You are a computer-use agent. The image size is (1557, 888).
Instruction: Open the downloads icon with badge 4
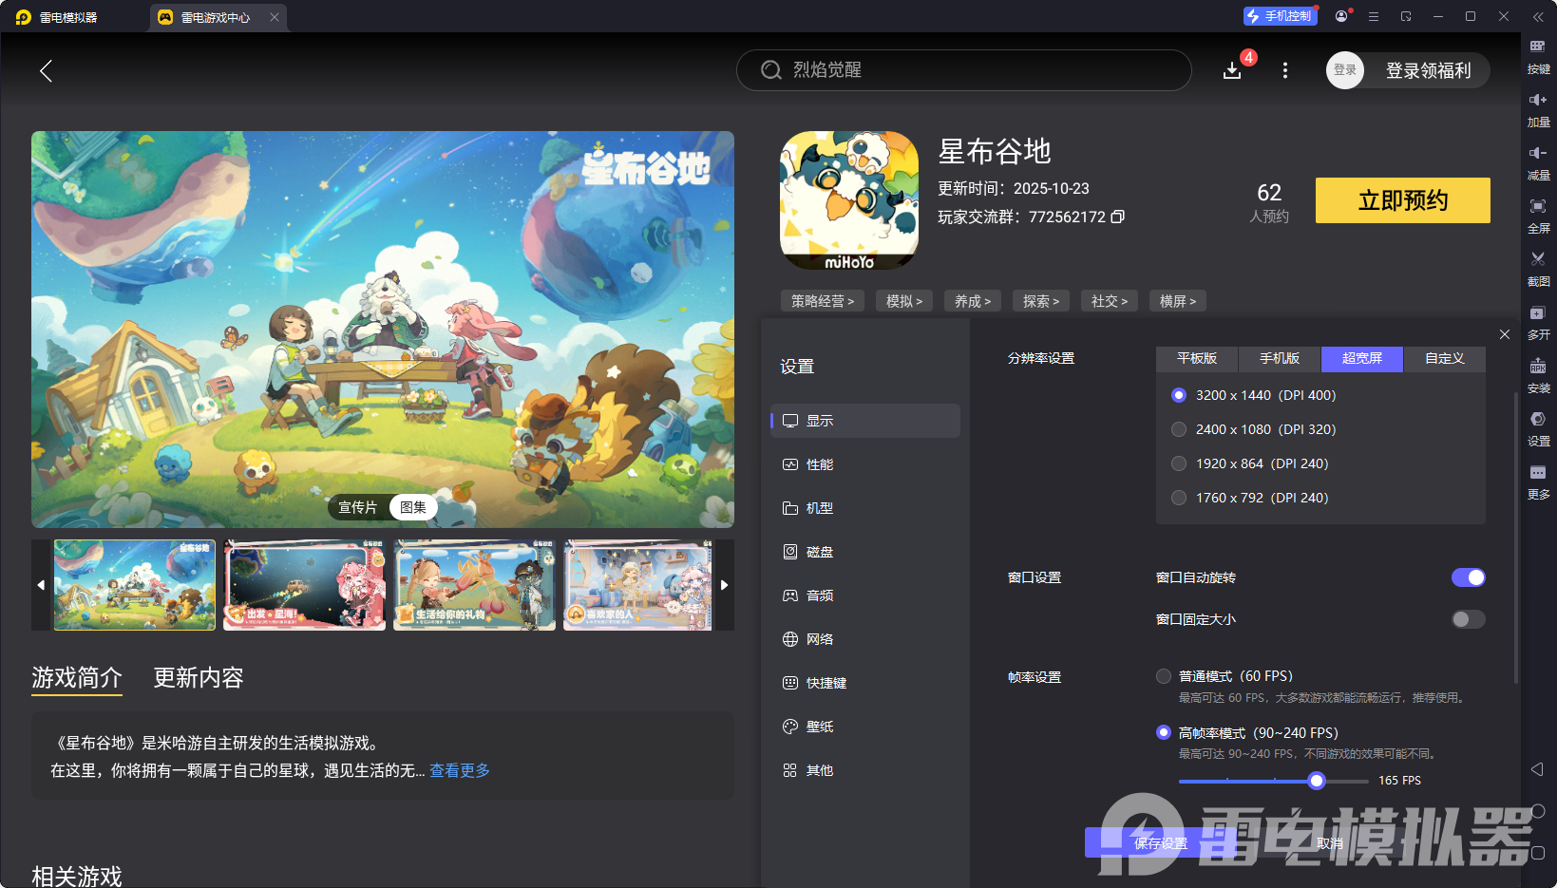click(x=1233, y=70)
